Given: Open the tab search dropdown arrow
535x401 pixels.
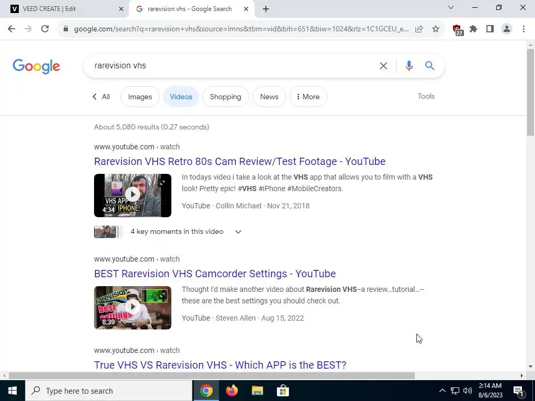Looking at the screenshot, I should click(x=451, y=7).
